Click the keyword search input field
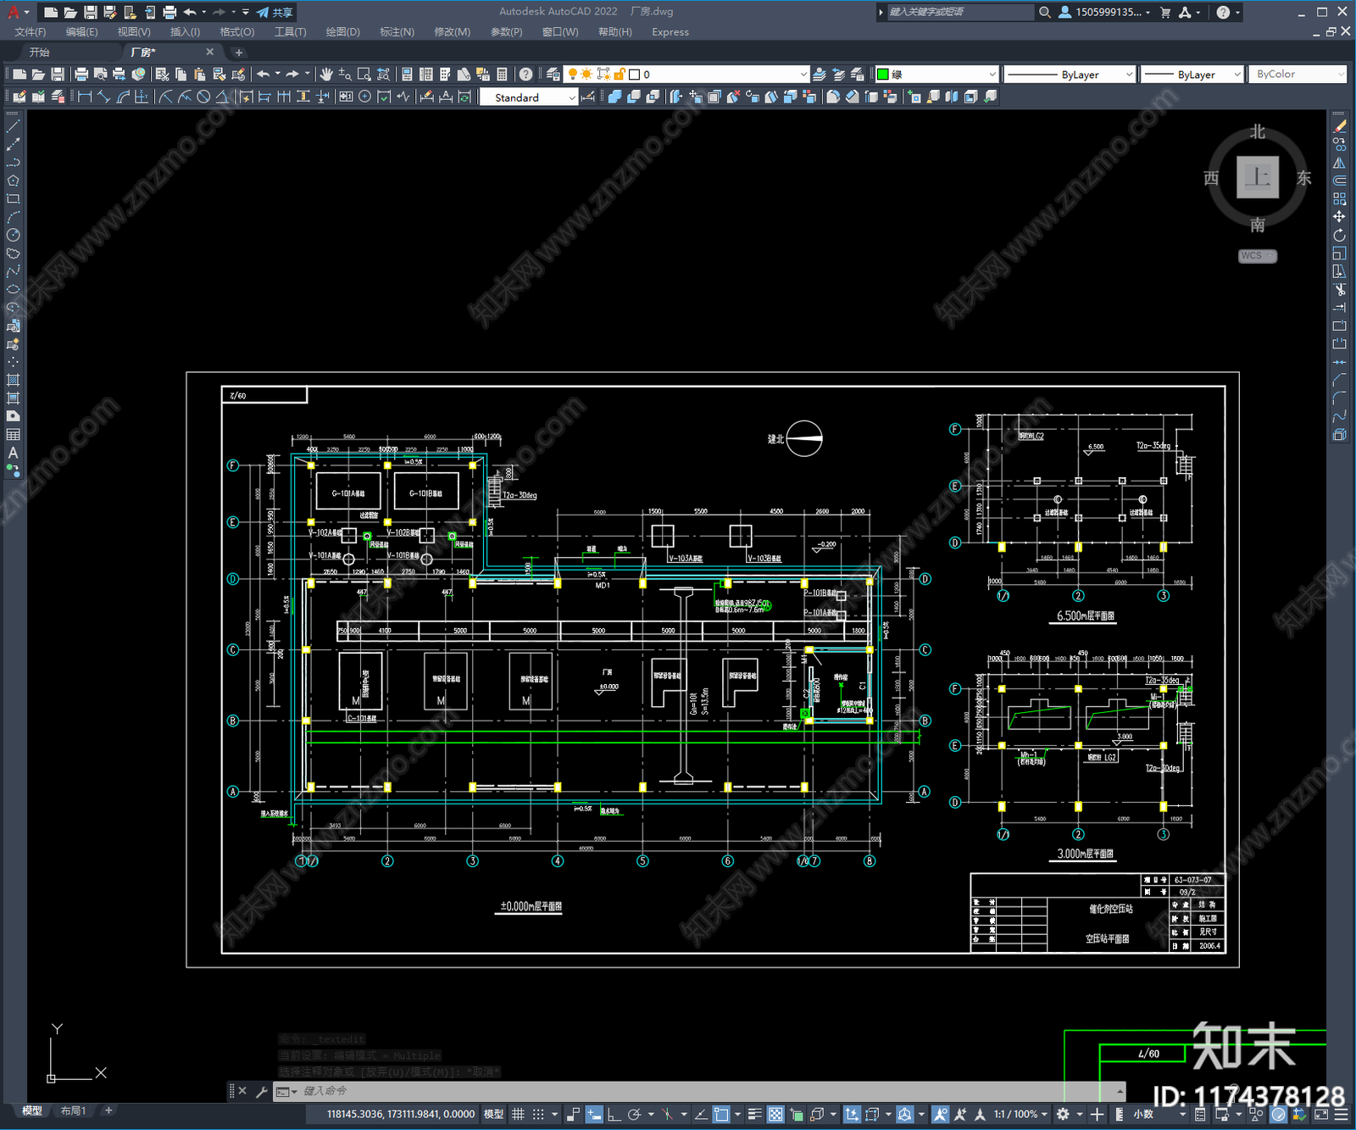Viewport: 1356px width, 1130px height. (960, 12)
